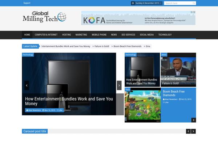Viewport: 218px width, 145px height.
Task: Click the Nov 16, 2015 date in main slide
Action: (49, 110)
